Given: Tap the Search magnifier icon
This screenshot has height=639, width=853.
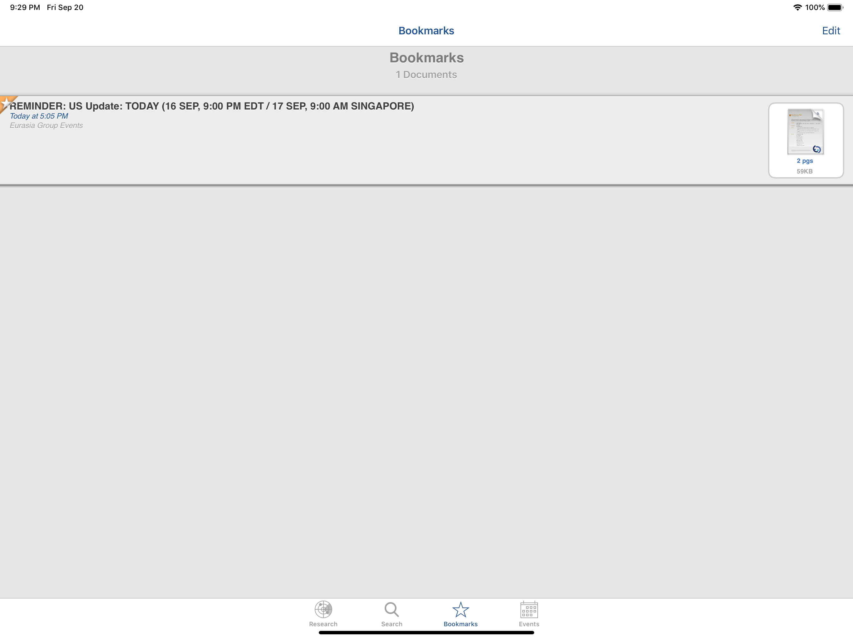Looking at the screenshot, I should coord(392,610).
